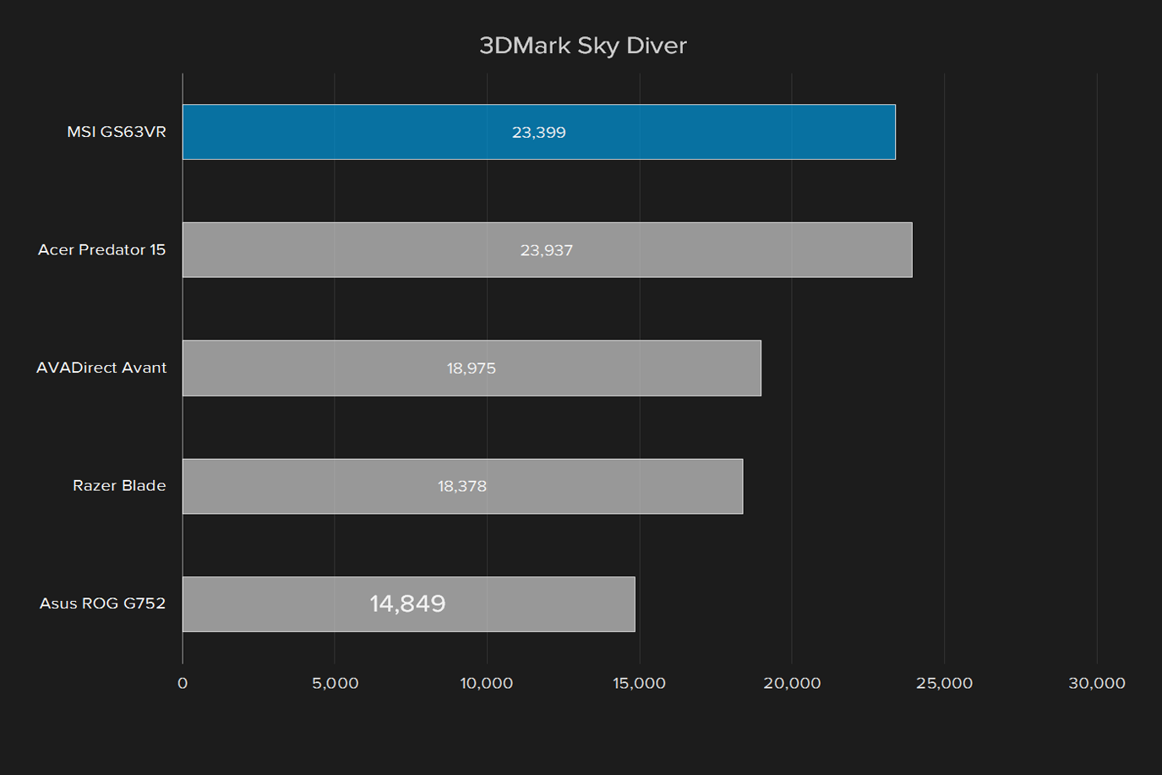The height and width of the screenshot is (775, 1162).
Task: Click the axis label '25,000'
Action: pyautogui.click(x=945, y=683)
